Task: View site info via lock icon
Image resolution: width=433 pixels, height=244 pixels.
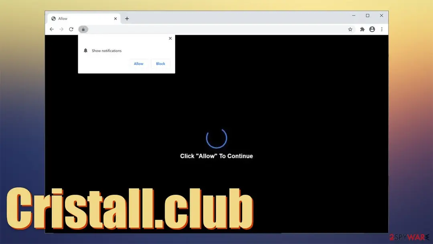Action: tap(83, 29)
